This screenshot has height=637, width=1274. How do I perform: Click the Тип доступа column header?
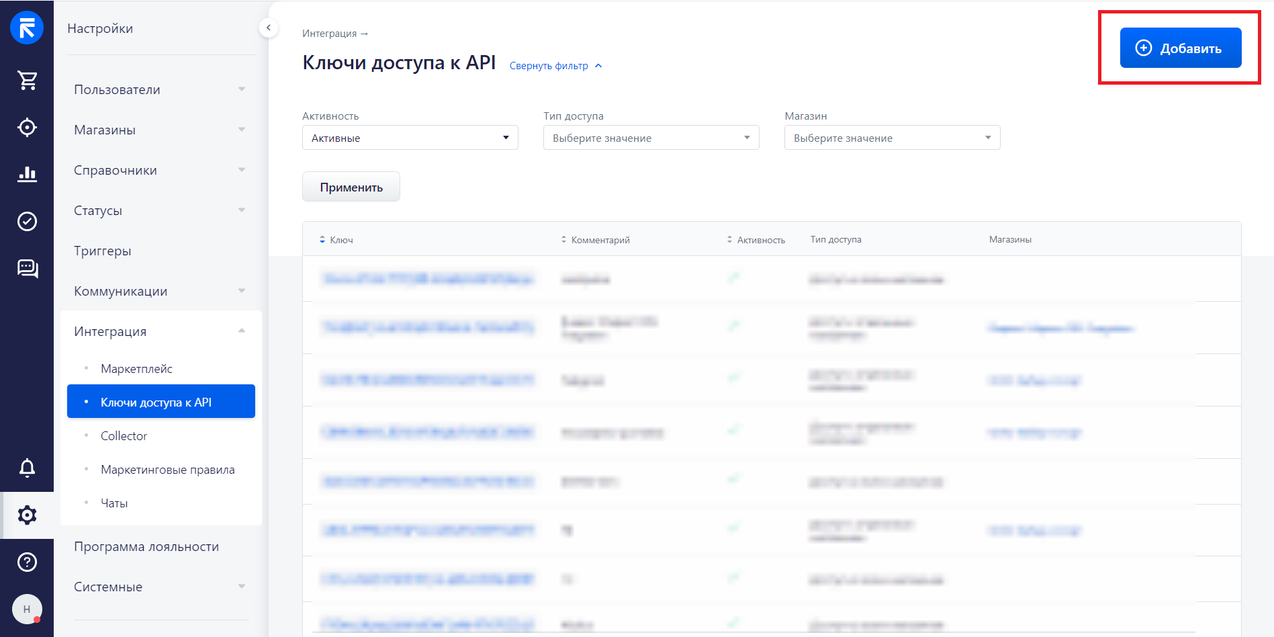[x=835, y=240]
